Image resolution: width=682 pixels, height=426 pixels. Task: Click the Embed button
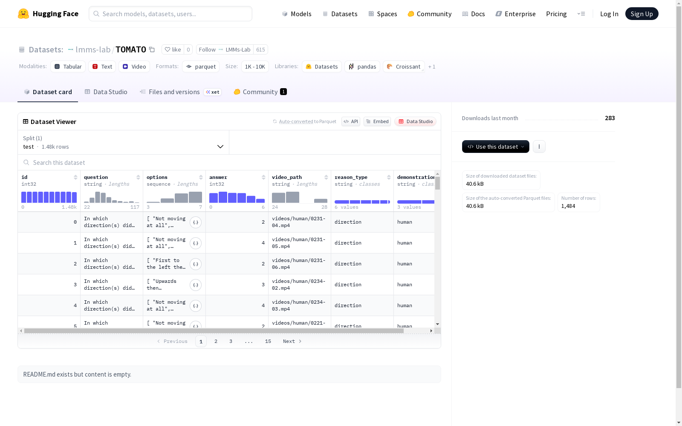pyautogui.click(x=377, y=121)
